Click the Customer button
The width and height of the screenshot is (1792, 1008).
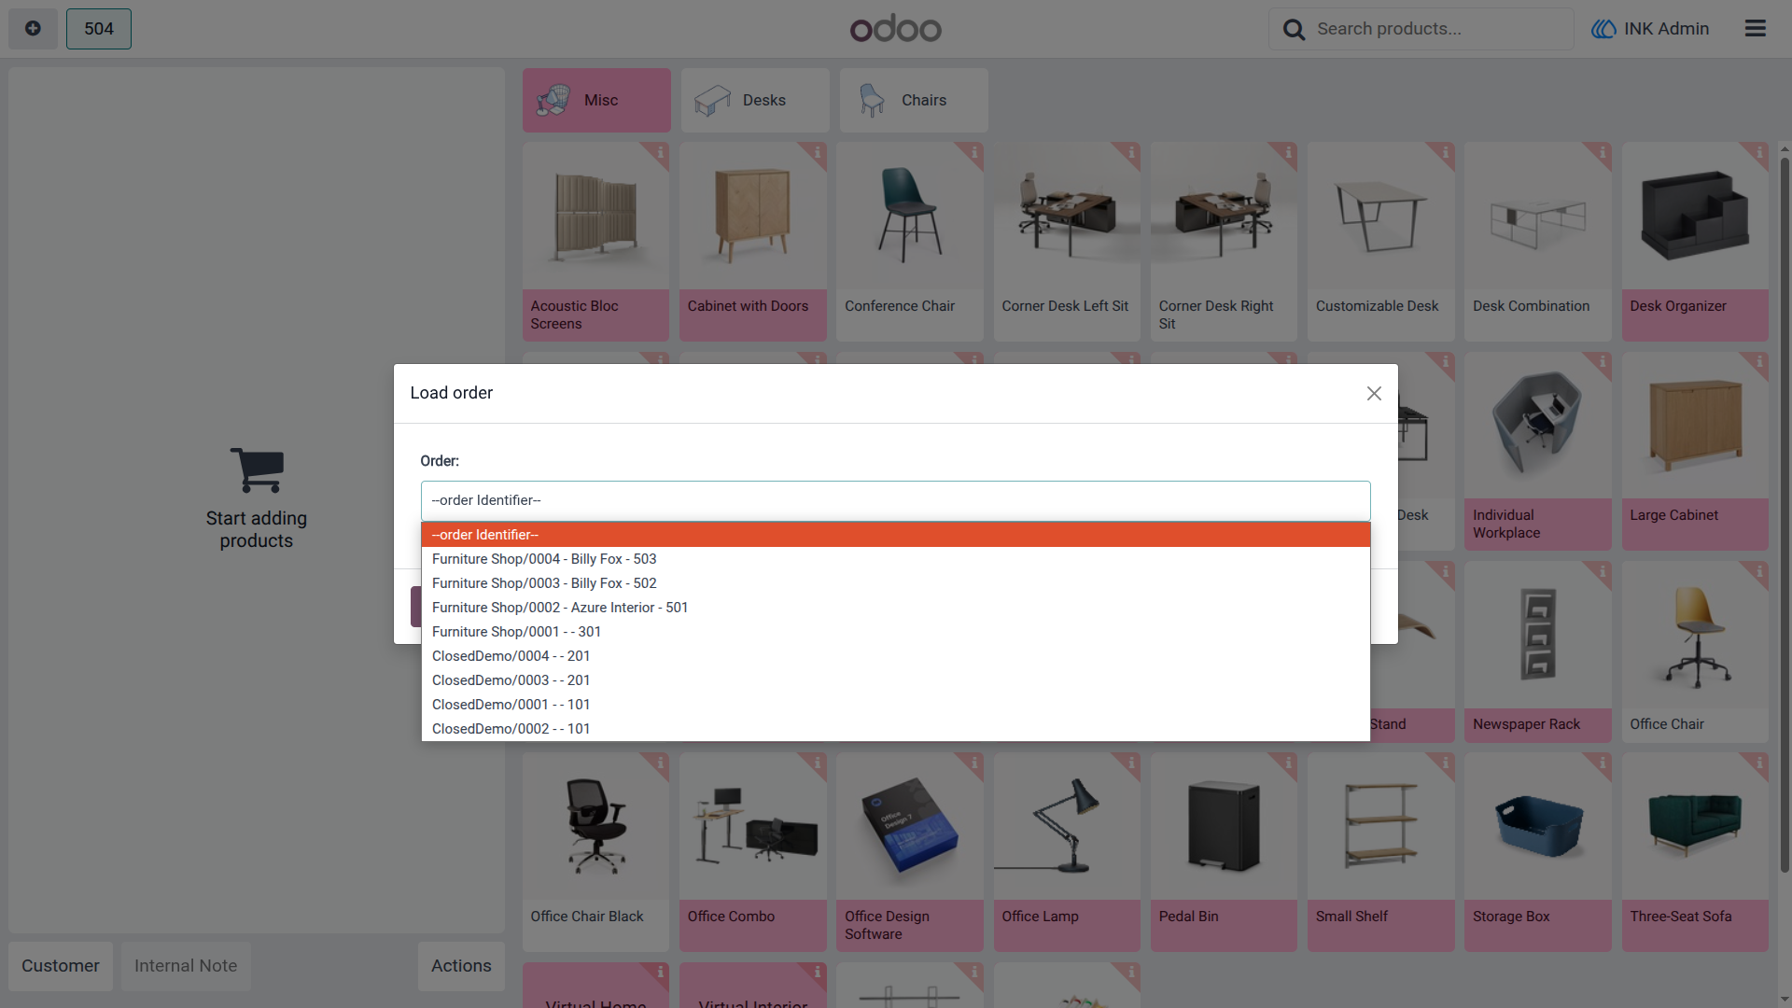[x=61, y=966]
